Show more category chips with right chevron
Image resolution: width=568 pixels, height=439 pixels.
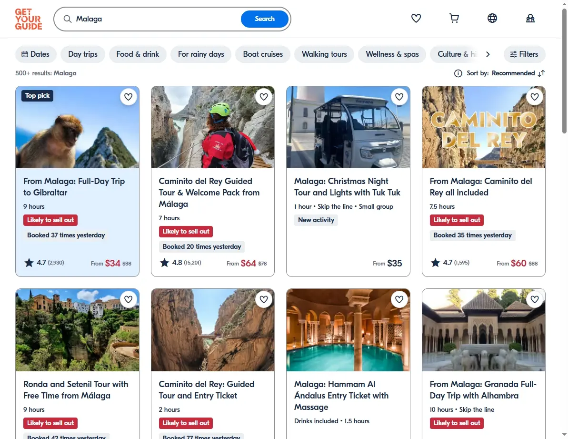488,54
